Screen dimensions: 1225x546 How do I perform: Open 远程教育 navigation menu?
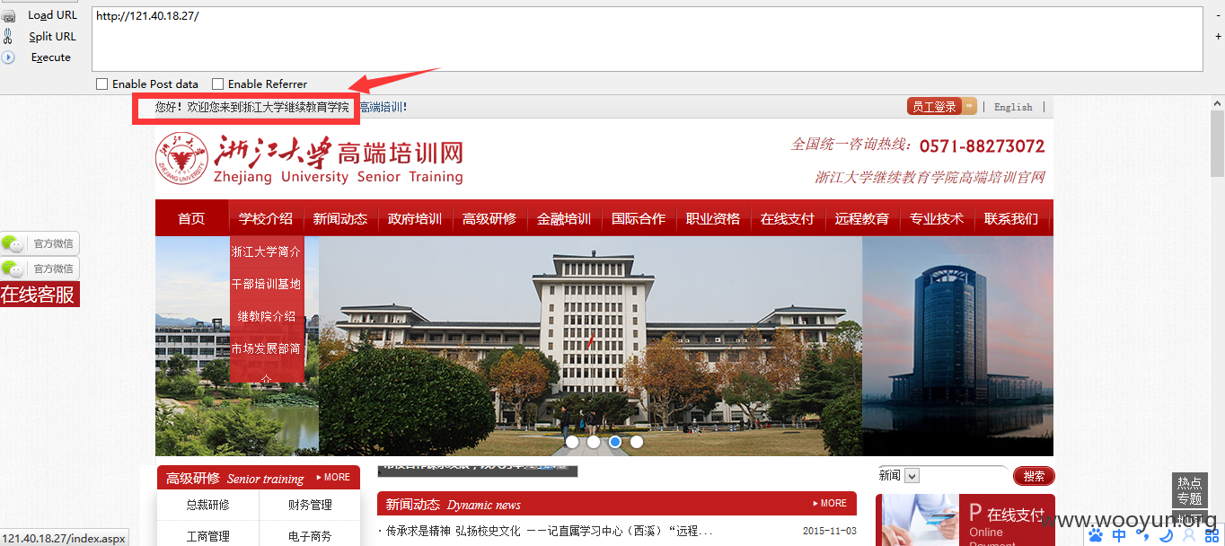(x=862, y=218)
